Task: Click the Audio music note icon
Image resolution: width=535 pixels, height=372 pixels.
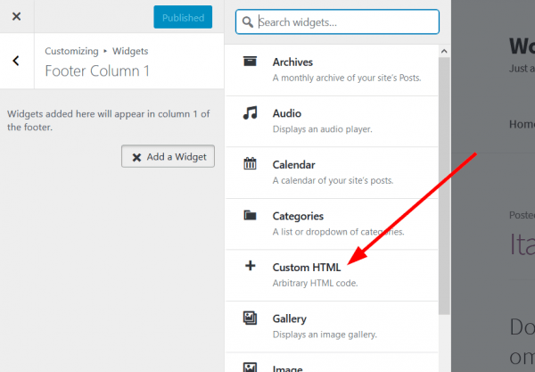Action: point(251,113)
